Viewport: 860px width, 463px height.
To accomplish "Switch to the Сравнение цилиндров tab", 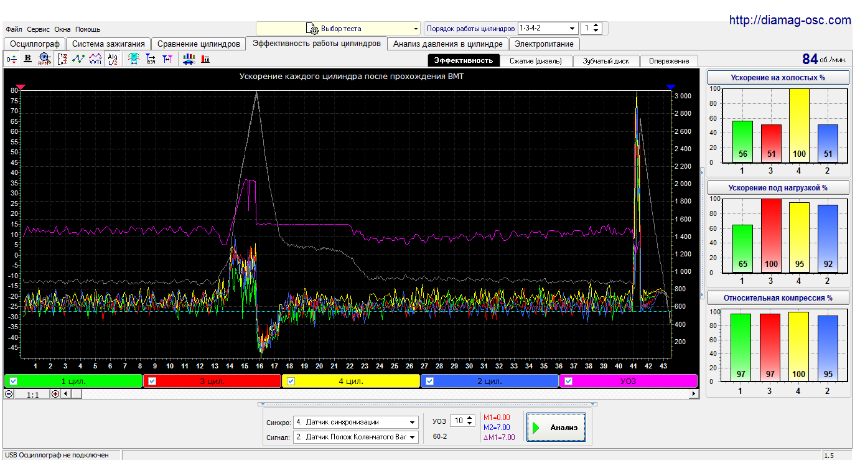I will pos(199,44).
